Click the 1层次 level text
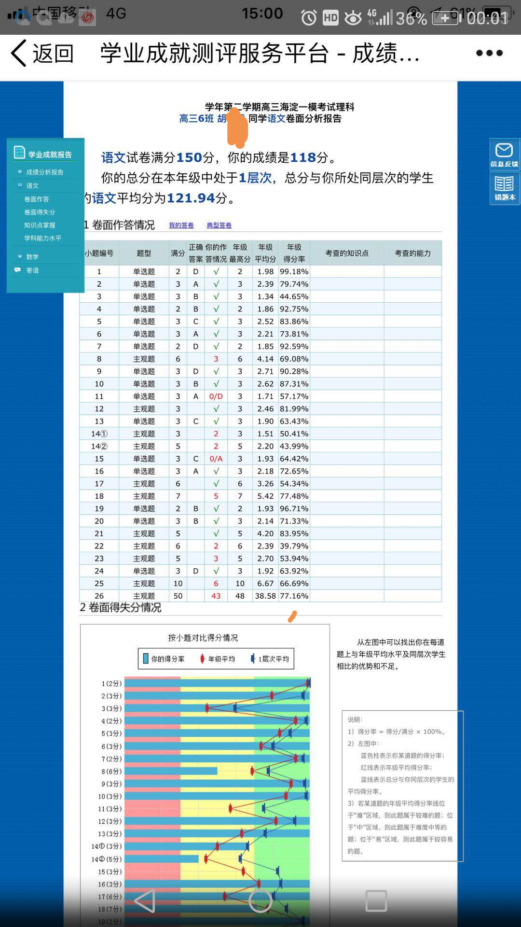This screenshot has width=521, height=927. [255, 178]
